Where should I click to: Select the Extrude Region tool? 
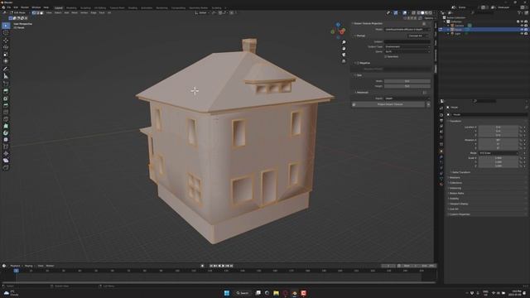[6, 91]
